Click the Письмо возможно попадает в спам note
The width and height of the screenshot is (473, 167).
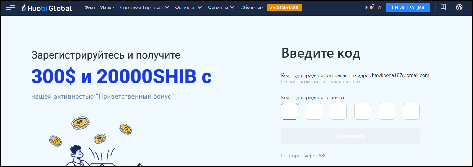coord(321,82)
